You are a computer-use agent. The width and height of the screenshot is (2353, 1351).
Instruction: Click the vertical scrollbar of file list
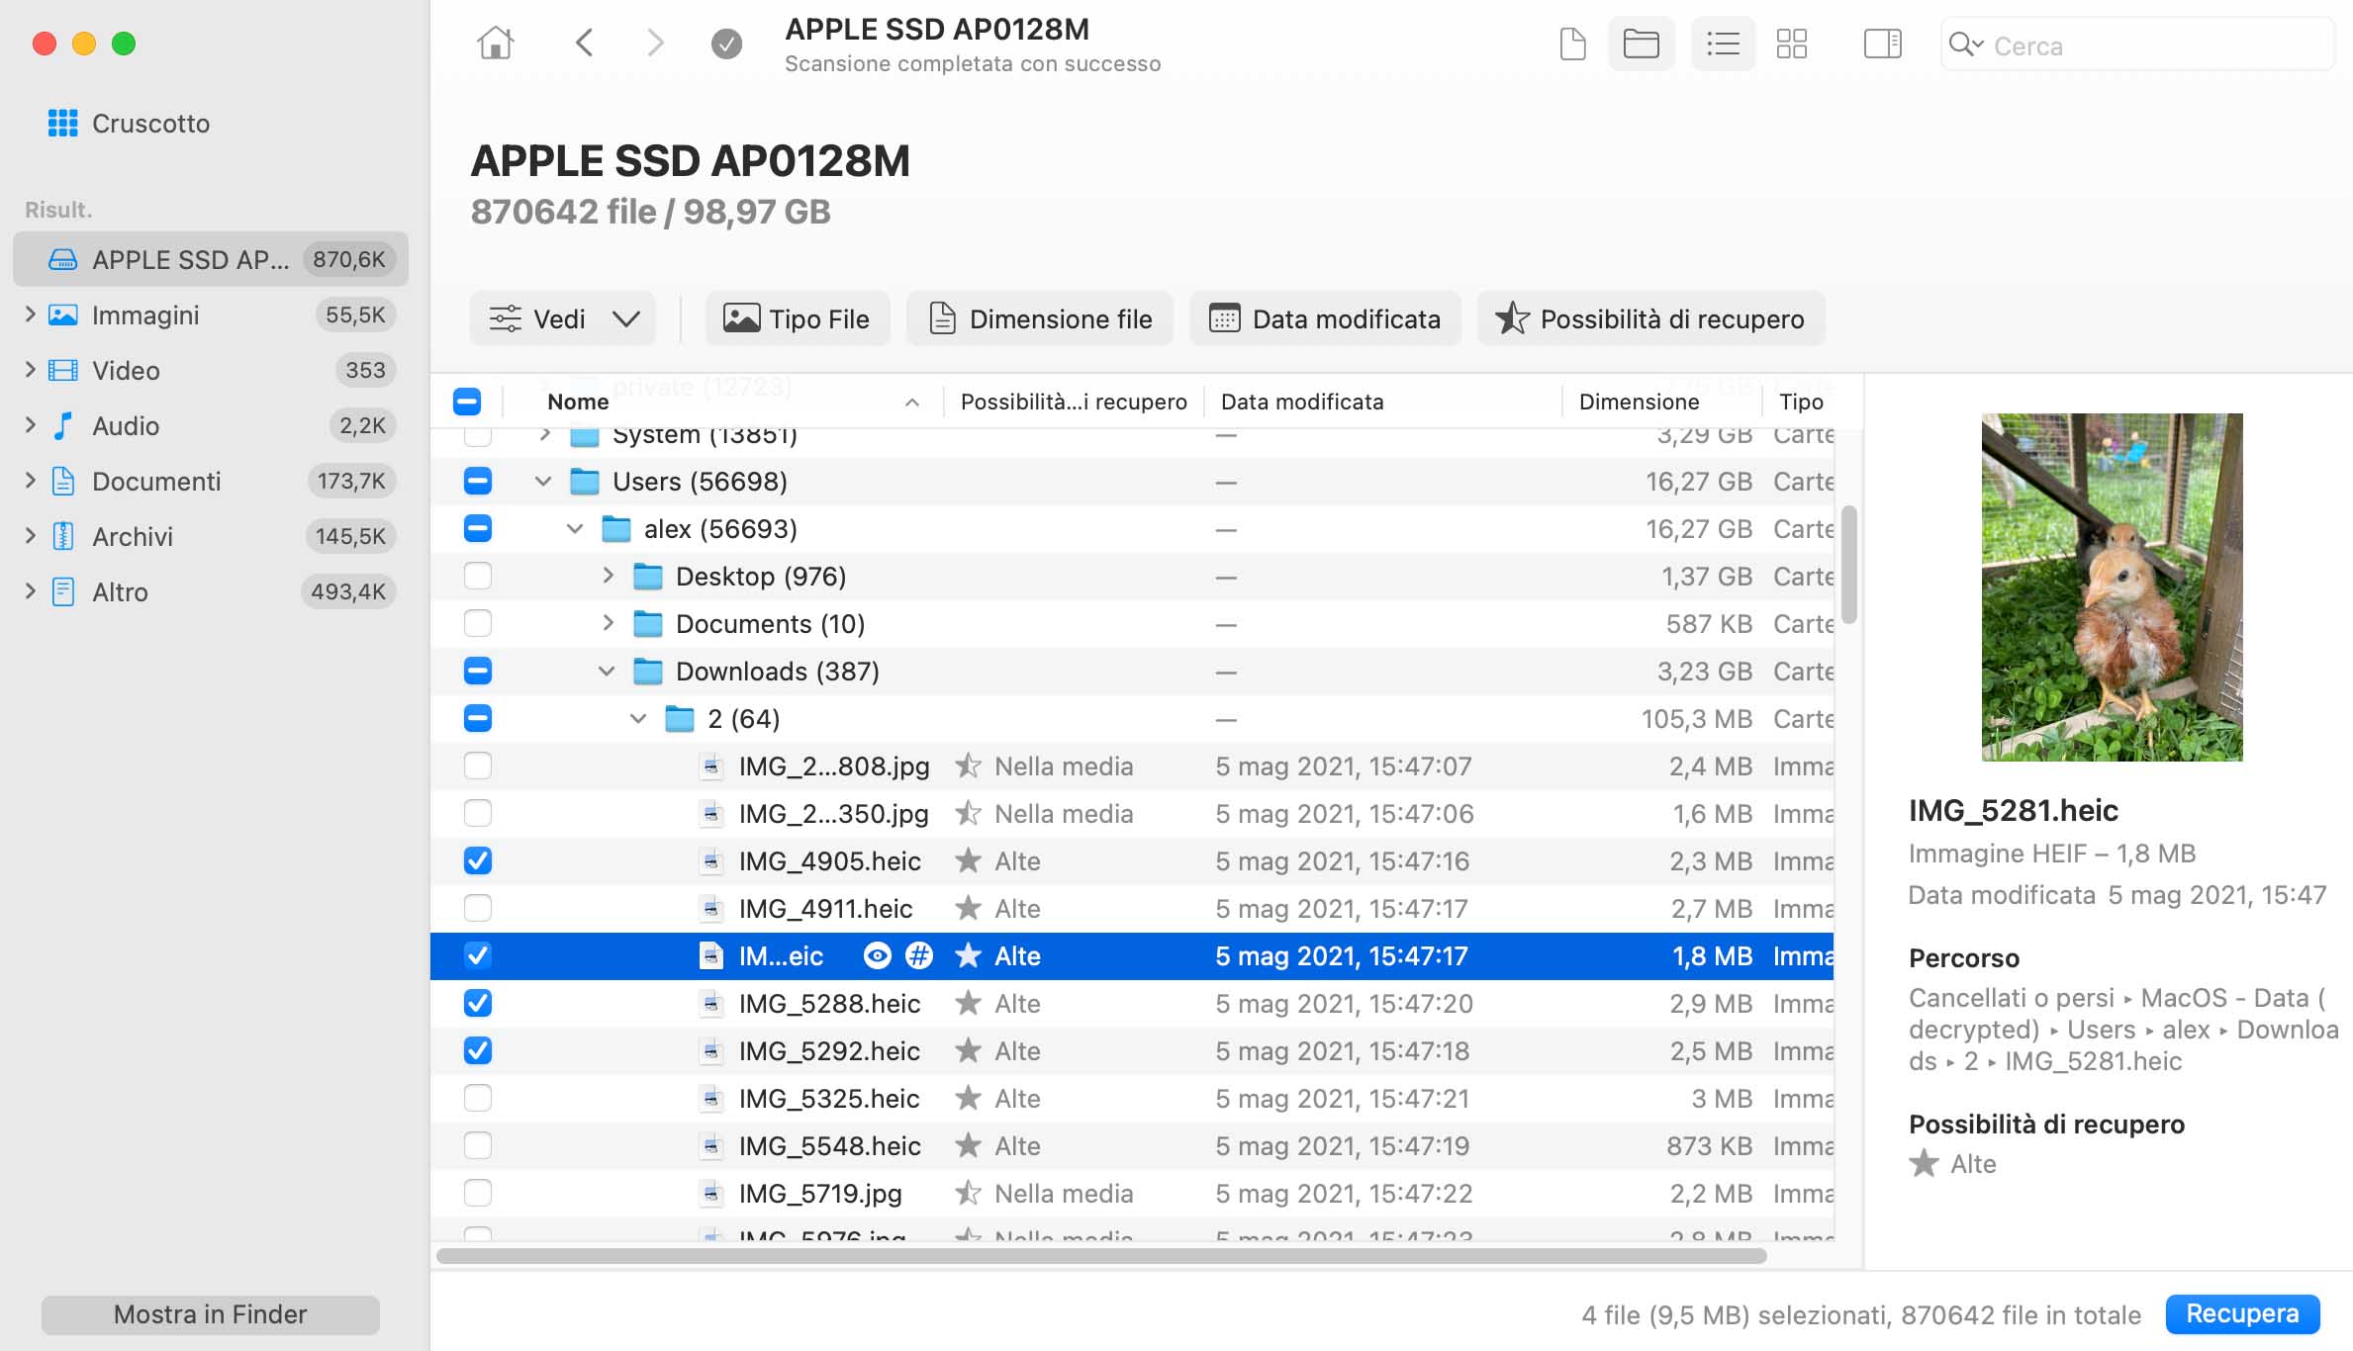pos(1848,565)
